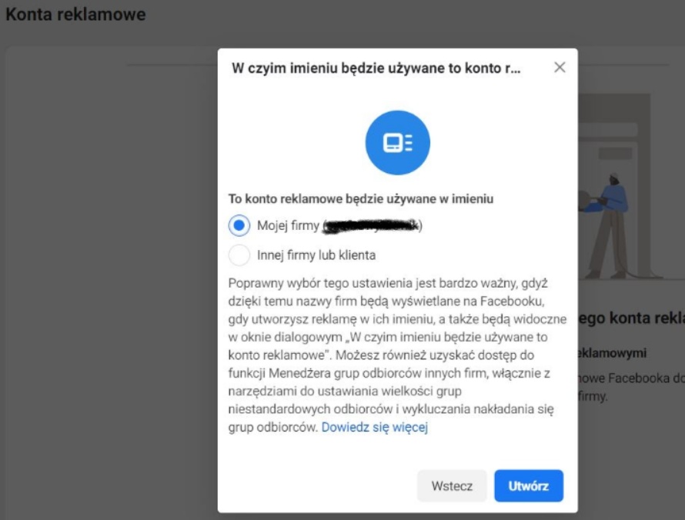Click the 'Konta reklamowe' page heading
Screen dimensions: 685x520
(x=75, y=15)
